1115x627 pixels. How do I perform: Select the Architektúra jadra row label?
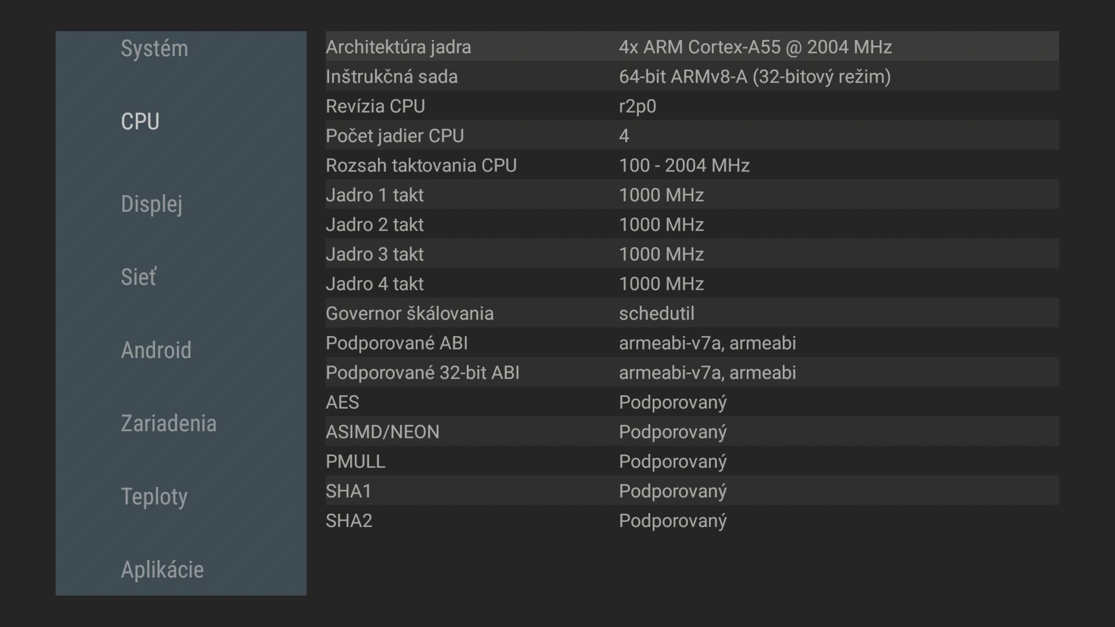coord(398,47)
